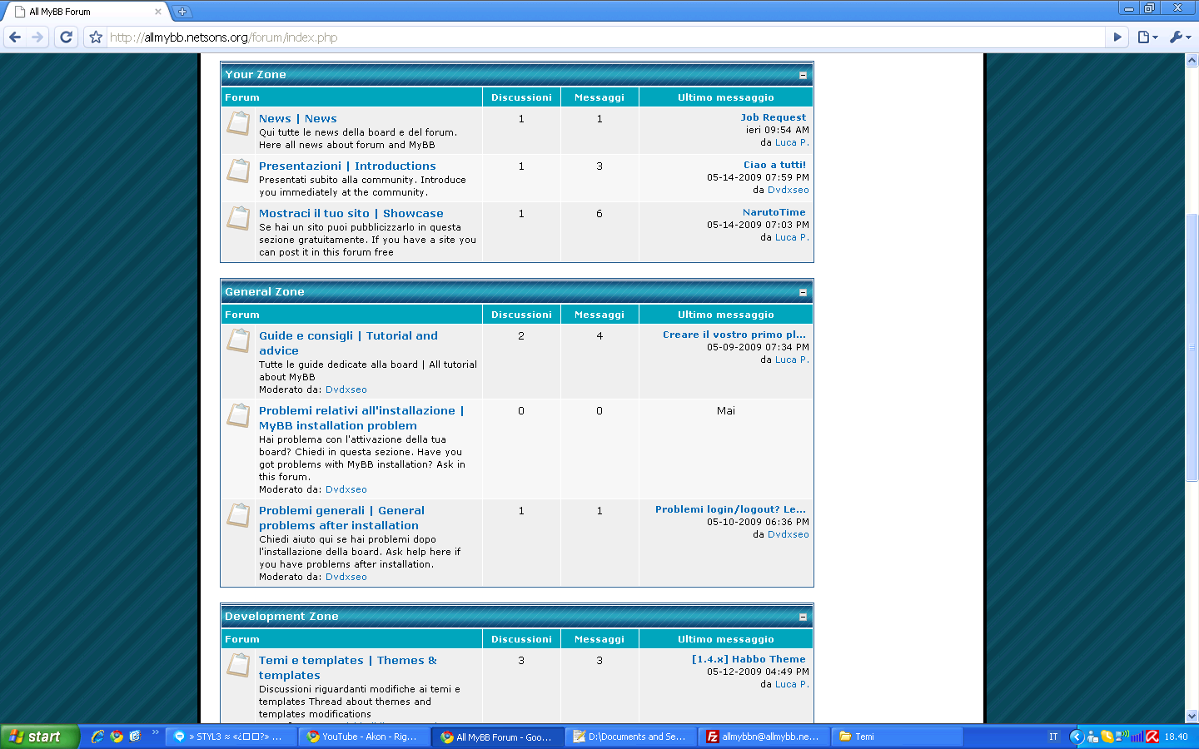Click the forum icon beside Mostraci il tuo sito
This screenshot has height=749, width=1199.
(238, 219)
